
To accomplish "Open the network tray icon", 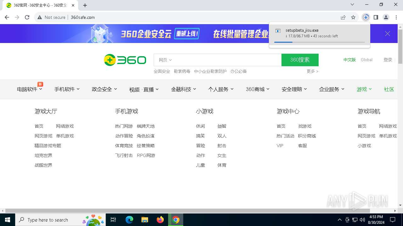I will point(355,220).
